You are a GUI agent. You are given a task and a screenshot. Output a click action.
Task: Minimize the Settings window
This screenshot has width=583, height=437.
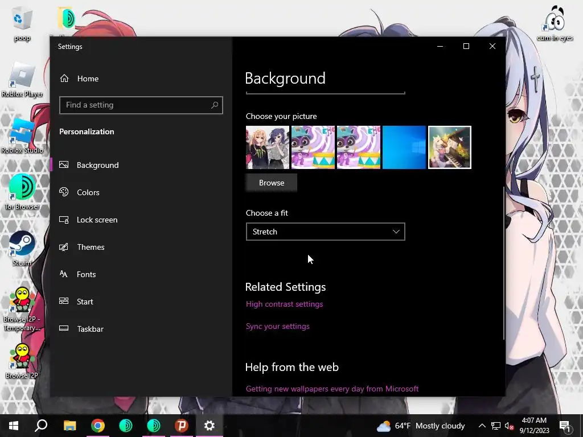point(440,46)
